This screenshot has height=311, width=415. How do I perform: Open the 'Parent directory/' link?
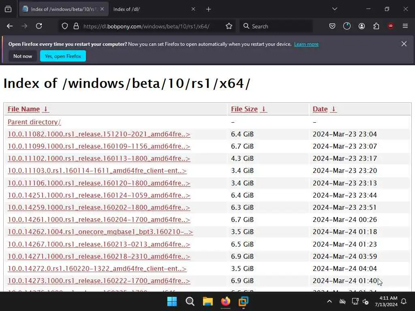34,122
